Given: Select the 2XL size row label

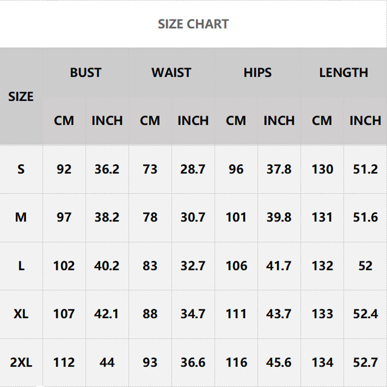Looking at the screenshot, I should (x=21, y=363).
